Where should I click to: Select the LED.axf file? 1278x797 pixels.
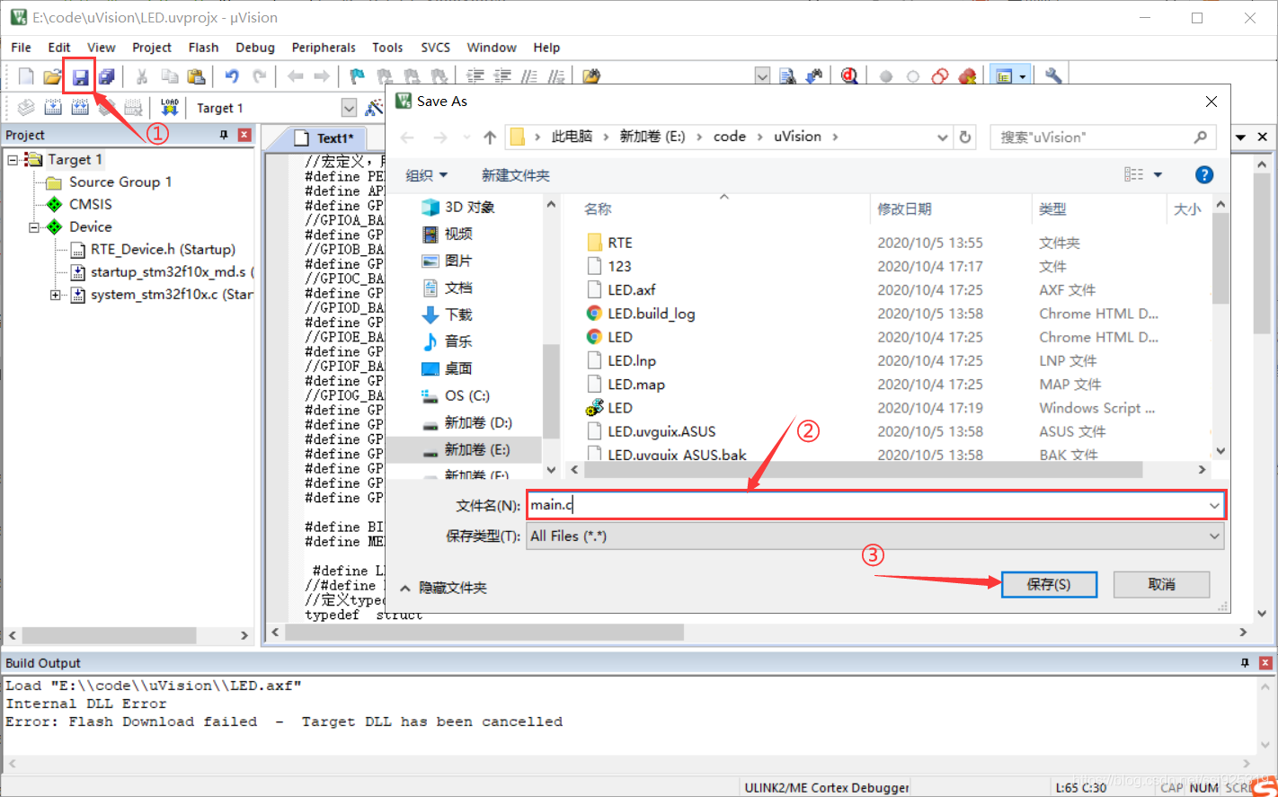631,290
